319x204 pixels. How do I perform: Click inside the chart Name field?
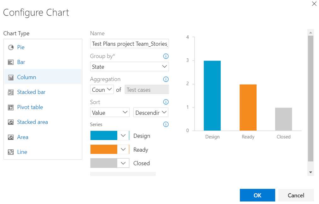tap(129, 43)
